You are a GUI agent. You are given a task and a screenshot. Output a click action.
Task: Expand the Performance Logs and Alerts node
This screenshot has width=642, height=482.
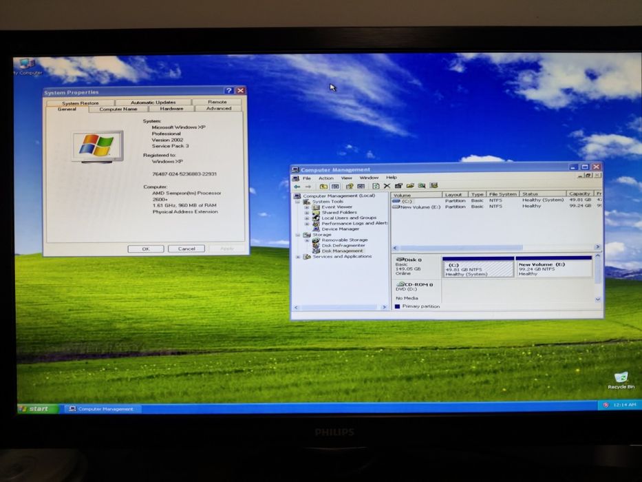pos(307,224)
